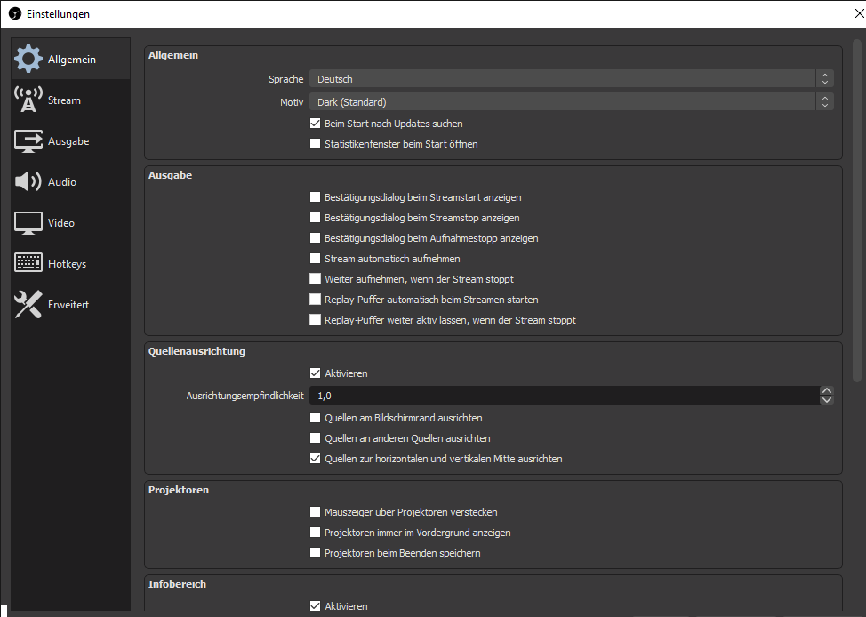Click the vertical scrollbar on the right
Image resolution: width=866 pixels, height=617 pixels.
(857, 213)
